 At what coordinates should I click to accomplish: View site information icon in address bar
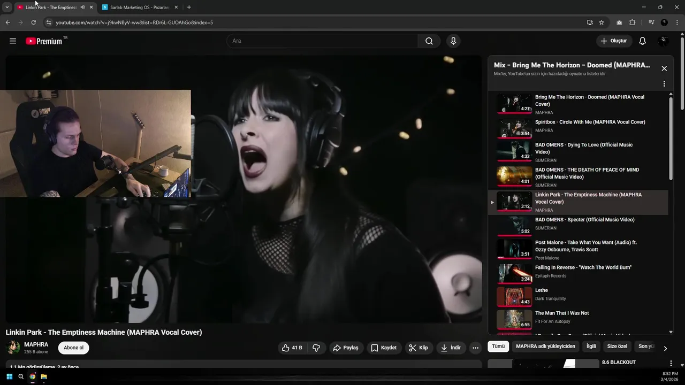pos(48,22)
